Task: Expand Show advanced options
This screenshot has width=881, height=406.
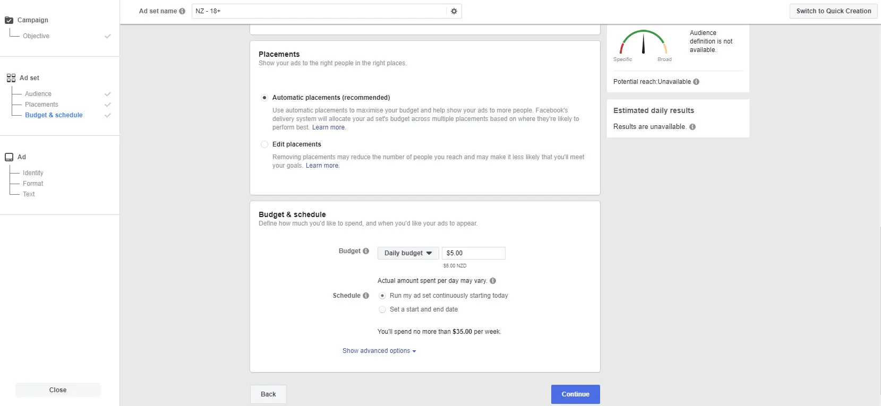Action: [x=379, y=351]
